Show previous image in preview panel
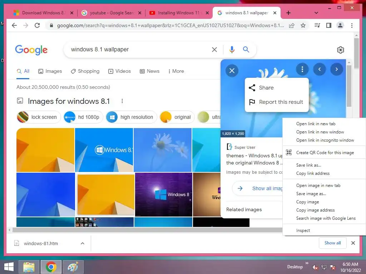Image resolution: width=366 pixels, height=274 pixels. pyautogui.click(x=320, y=69)
